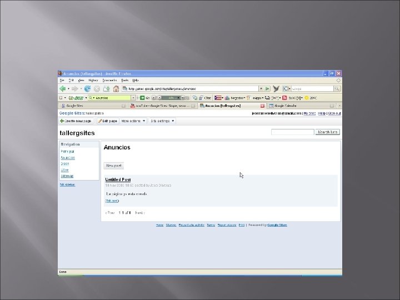This screenshot has height=300, width=400.
Task: Click the Negocios chart icon
Action: pyautogui.click(x=227, y=98)
